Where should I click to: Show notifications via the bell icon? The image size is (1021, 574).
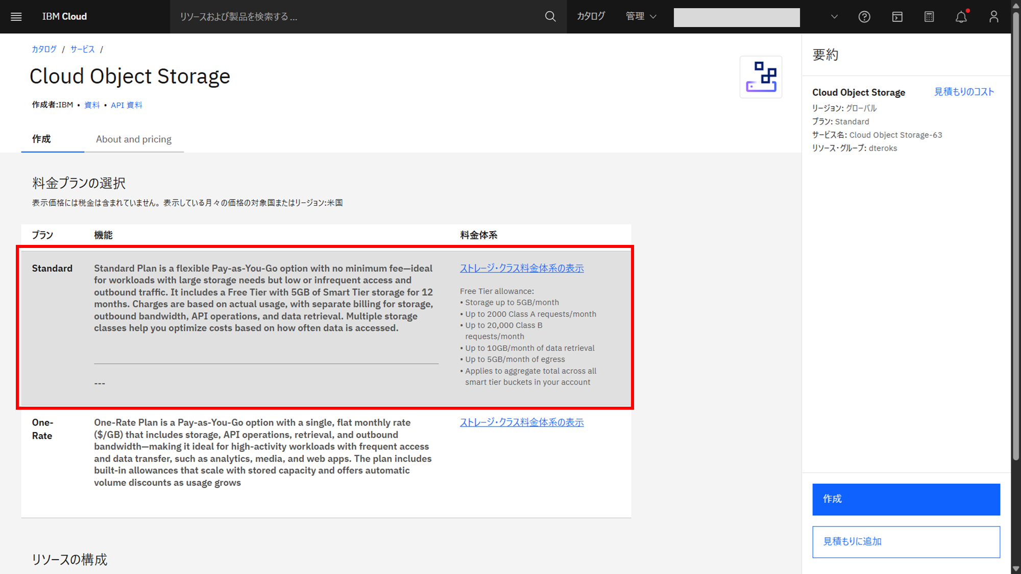point(961,17)
